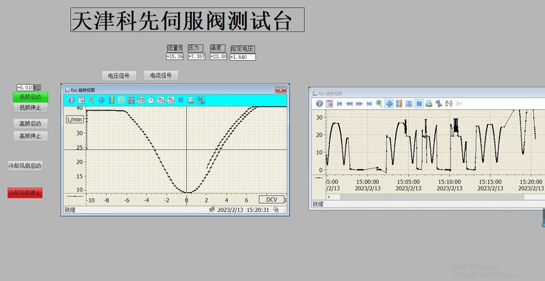Toggle move/pan arrows in time-axis trend toolbar
The width and height of the screenshot is (545, 281).
[x=389, y=103]
